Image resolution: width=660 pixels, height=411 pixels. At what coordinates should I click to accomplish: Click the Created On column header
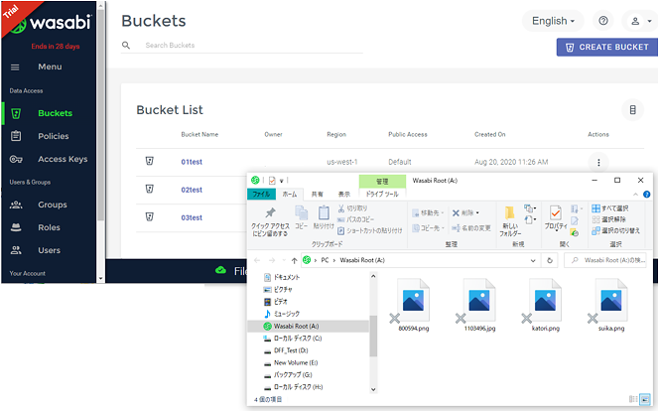click(x=490, y=134)
